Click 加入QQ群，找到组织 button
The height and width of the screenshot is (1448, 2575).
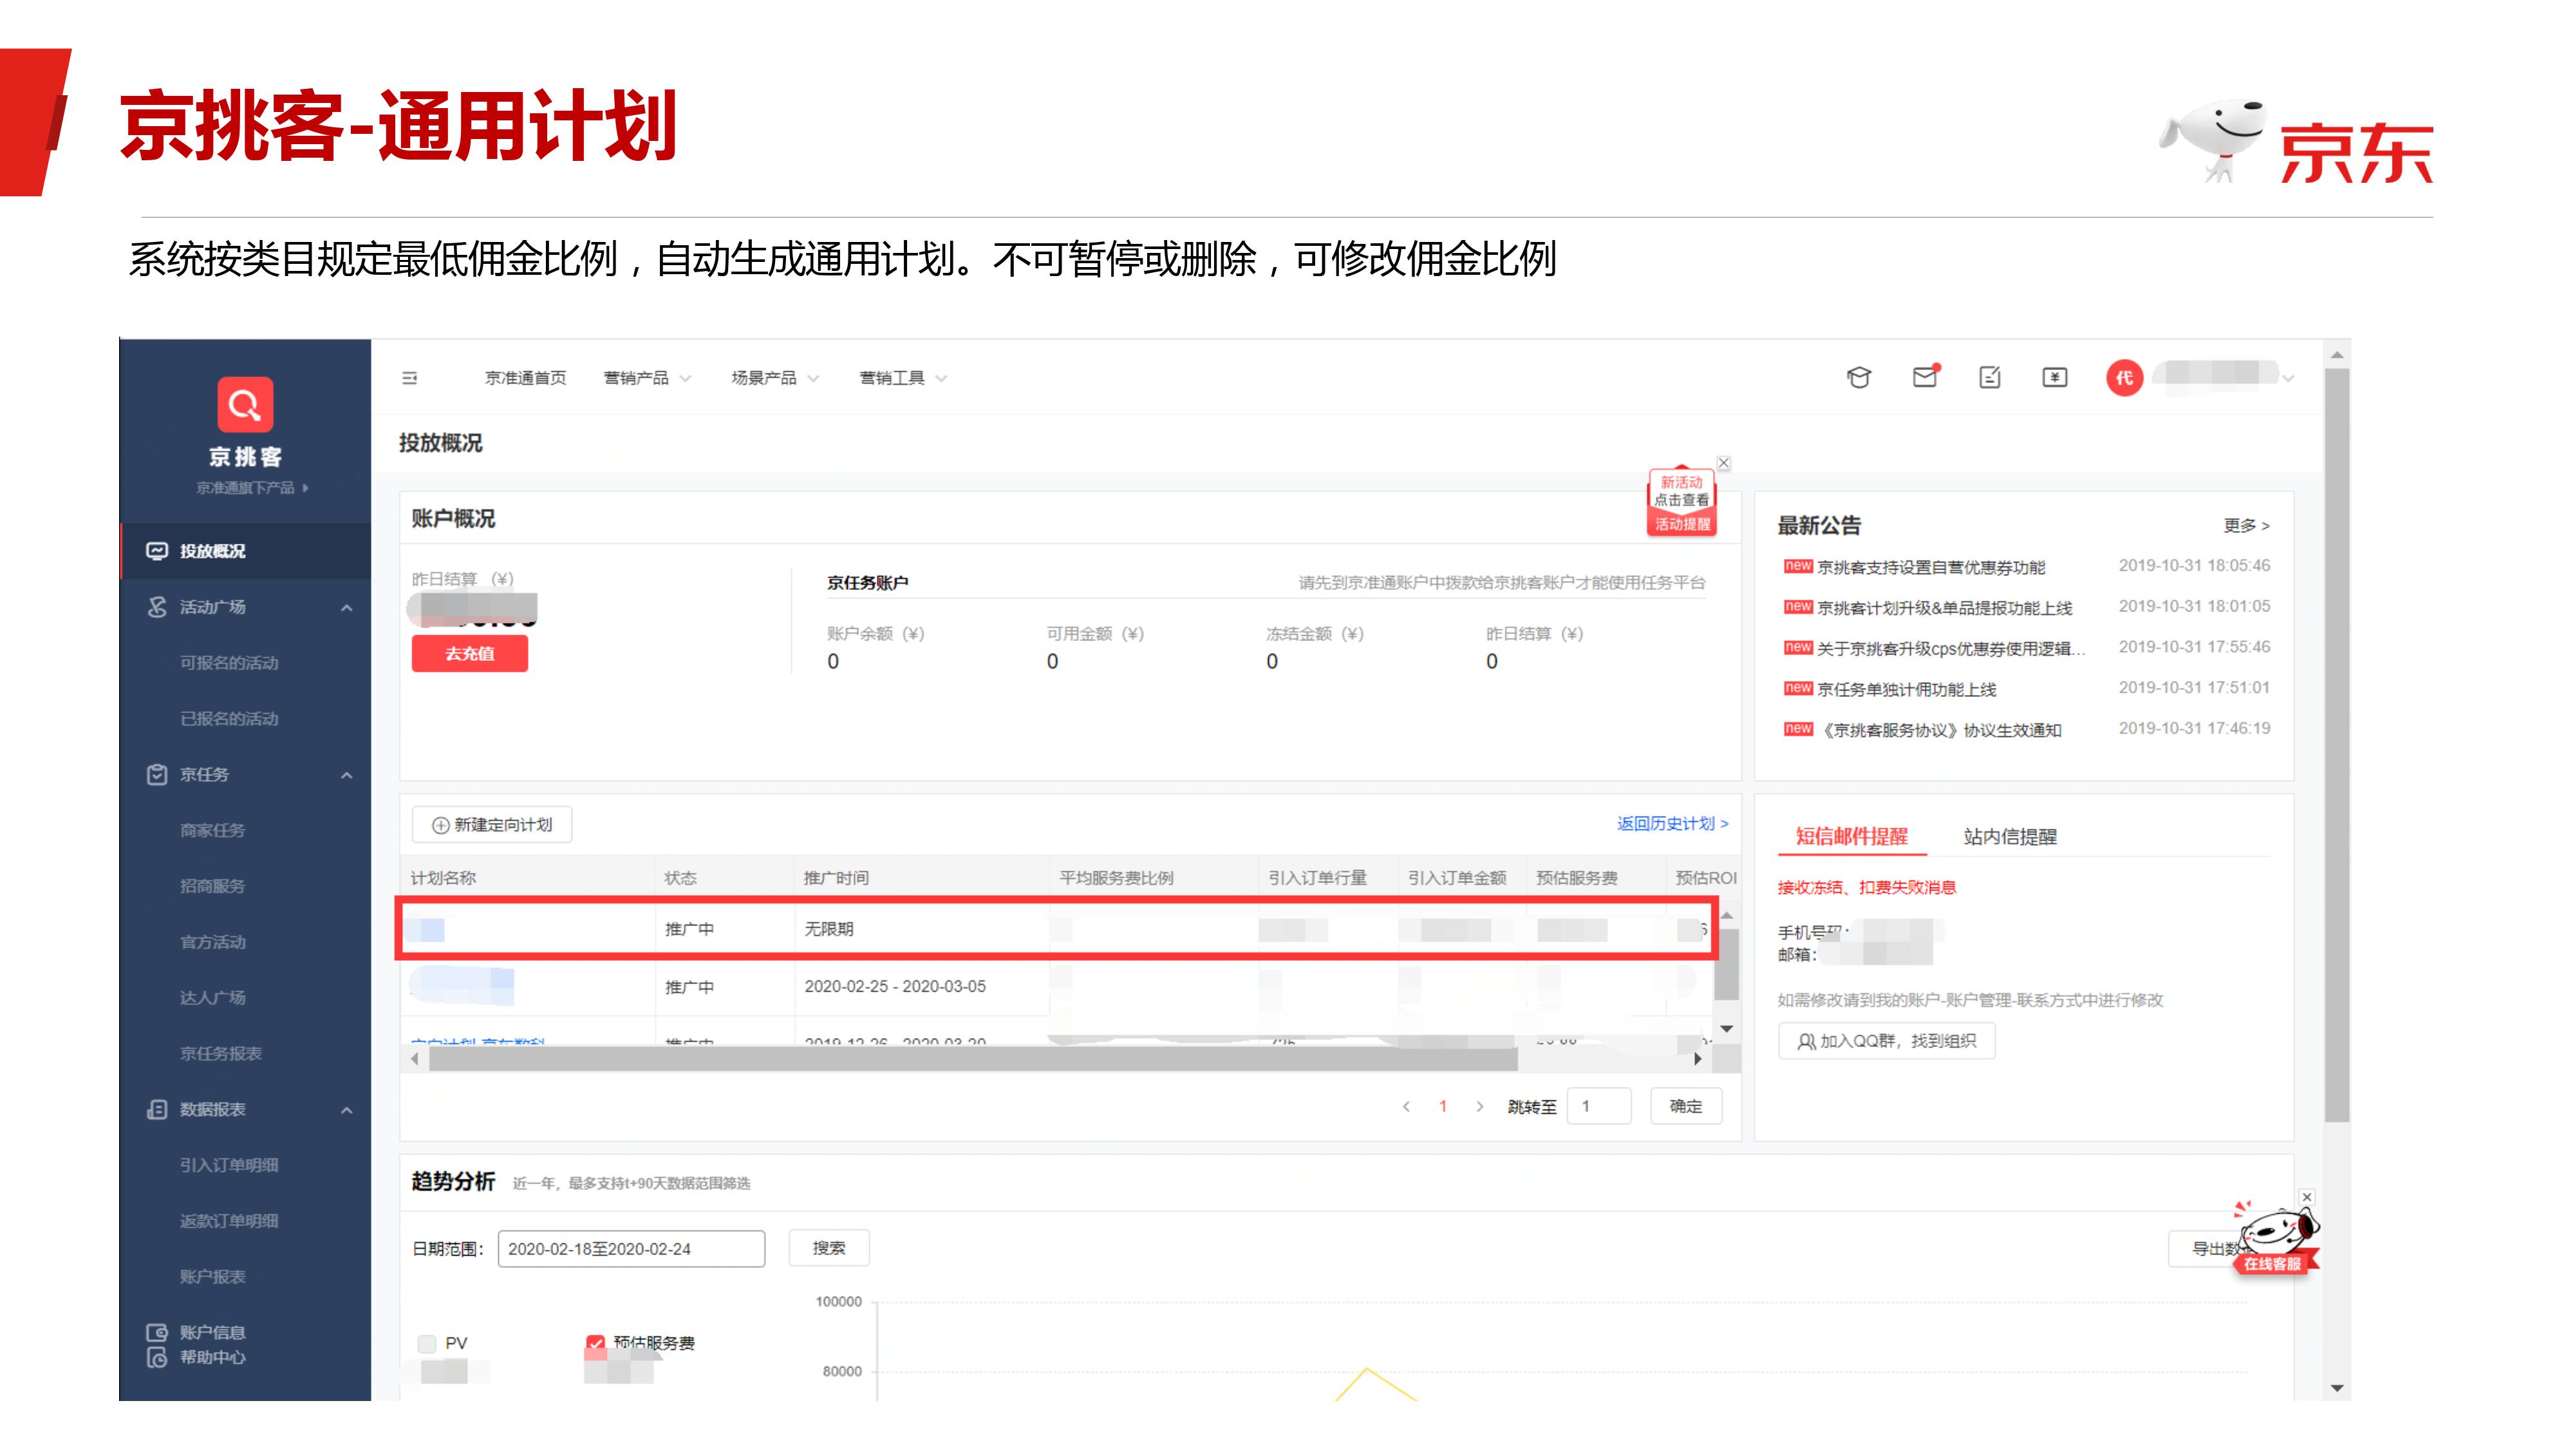pos(1886,1040)
